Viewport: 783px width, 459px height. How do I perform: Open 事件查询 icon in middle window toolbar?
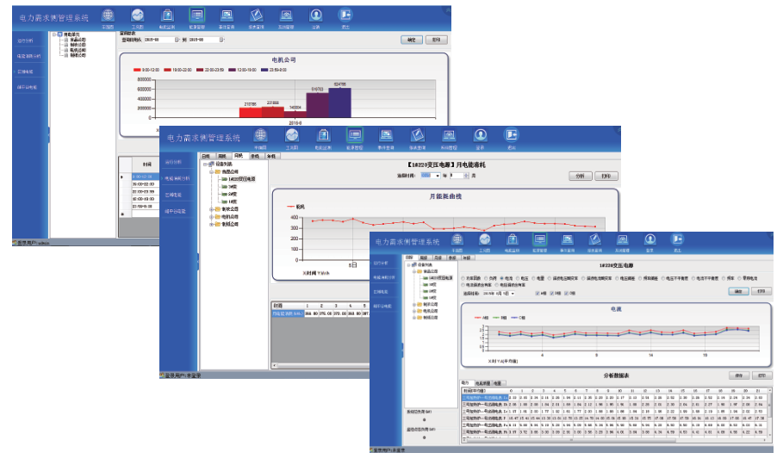[x=386, y=136]
